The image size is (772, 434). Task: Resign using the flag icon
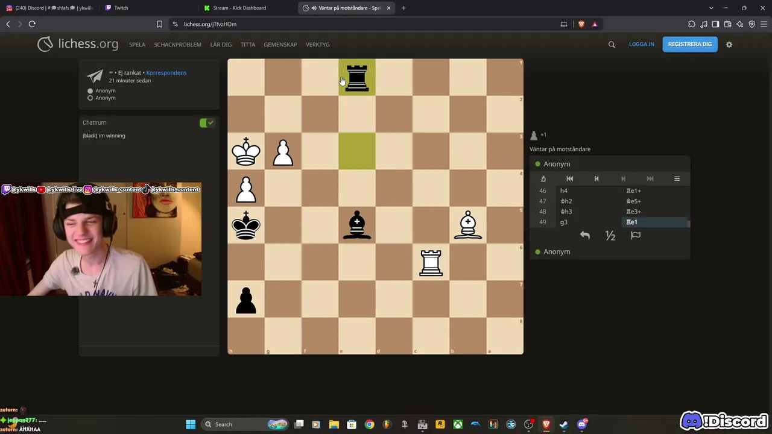[x=636, y=236]
